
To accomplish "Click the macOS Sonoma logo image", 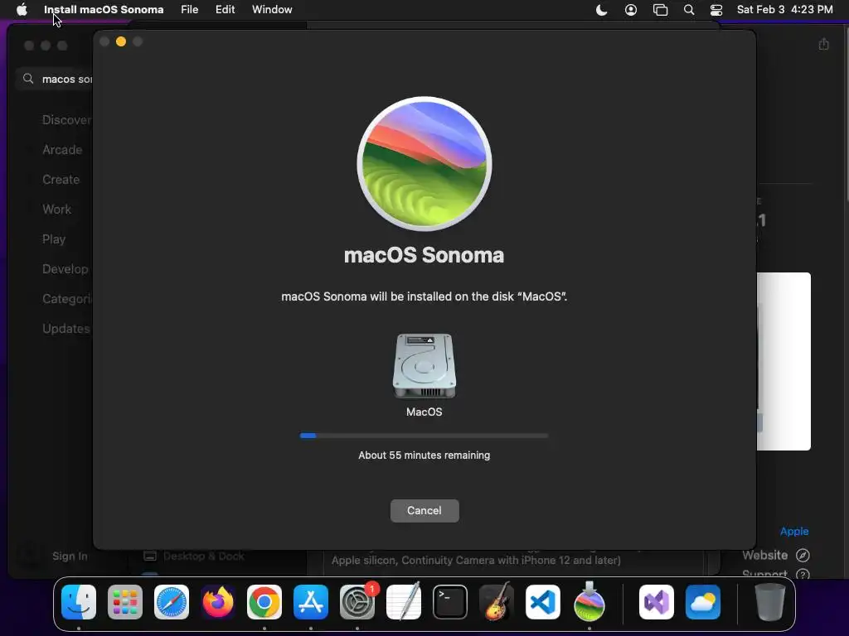I will point(424,164).
